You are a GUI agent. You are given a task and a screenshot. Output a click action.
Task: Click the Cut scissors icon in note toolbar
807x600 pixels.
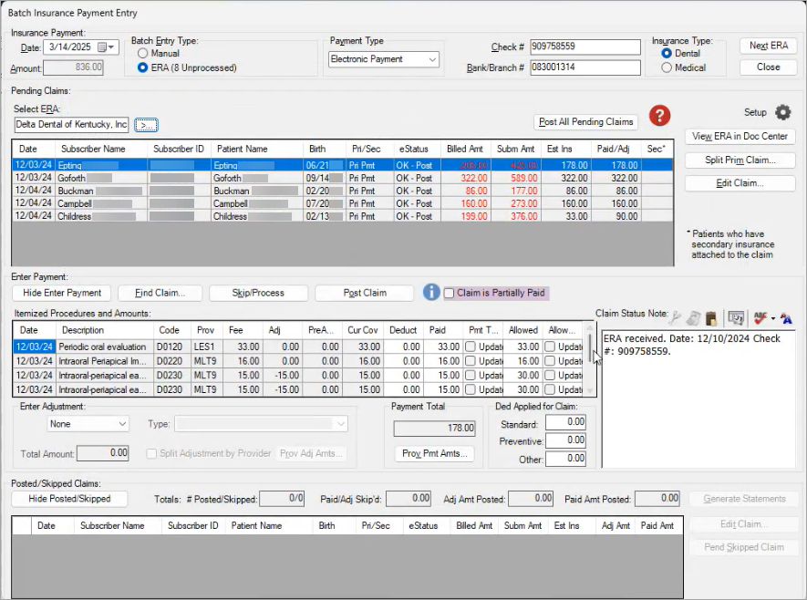point(675,318)
